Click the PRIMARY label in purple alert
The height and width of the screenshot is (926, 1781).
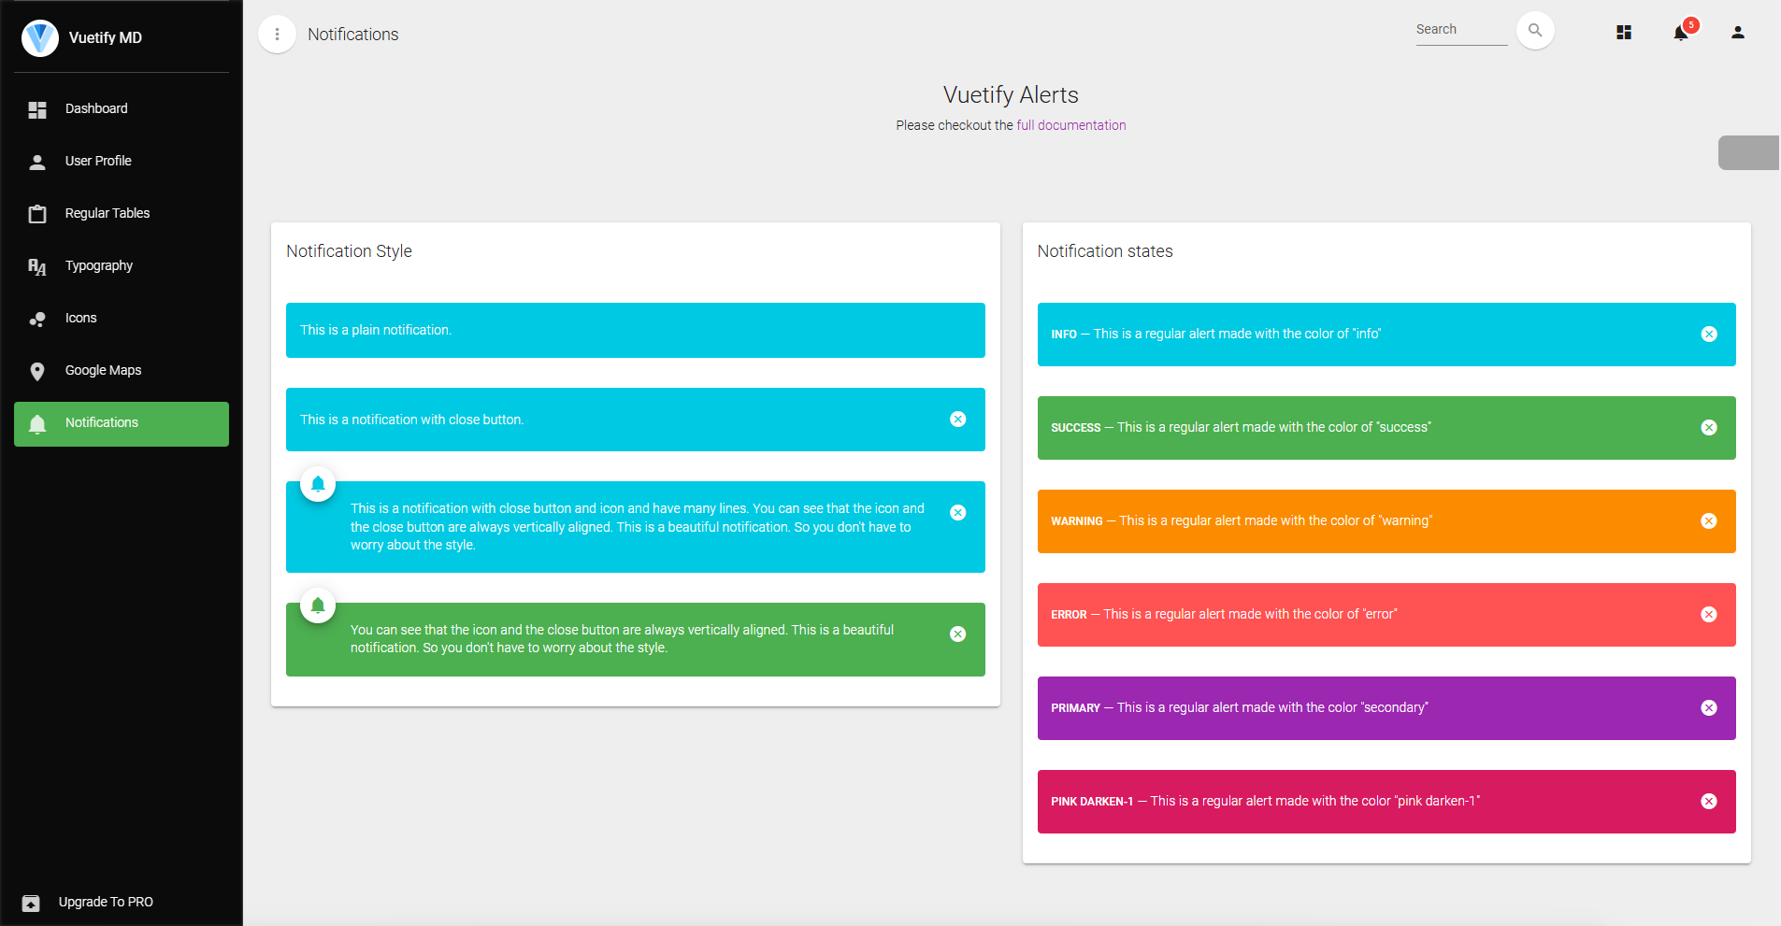1075,708
